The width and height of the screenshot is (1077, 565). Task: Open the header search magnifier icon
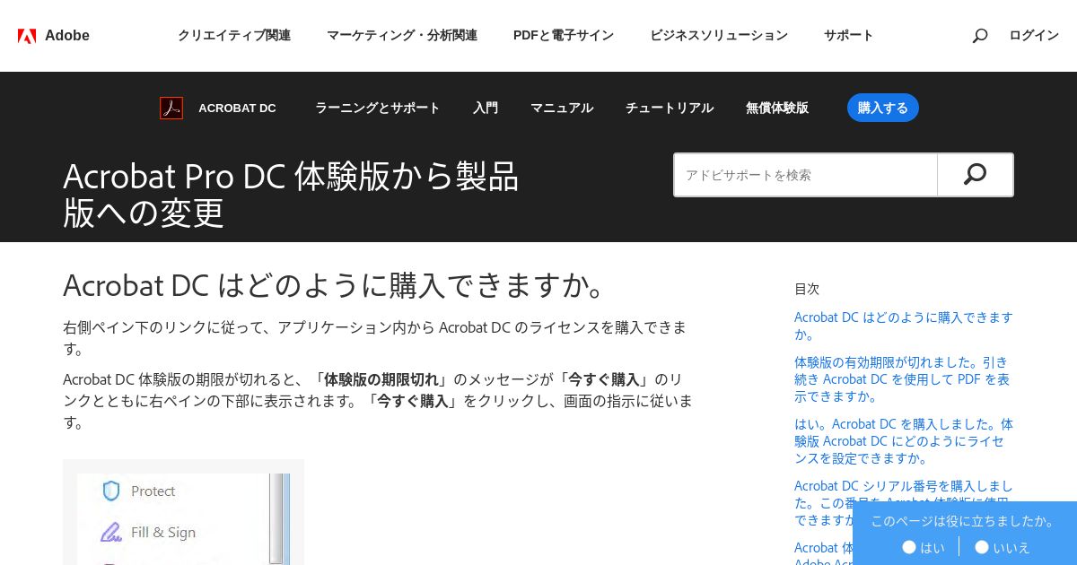(x=980, y=36)
